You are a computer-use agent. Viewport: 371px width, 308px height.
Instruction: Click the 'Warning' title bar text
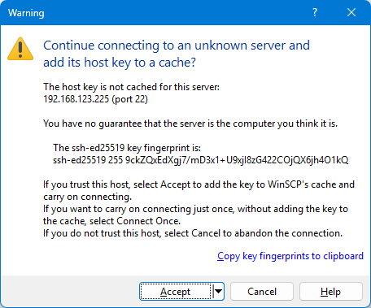[26, 13]
